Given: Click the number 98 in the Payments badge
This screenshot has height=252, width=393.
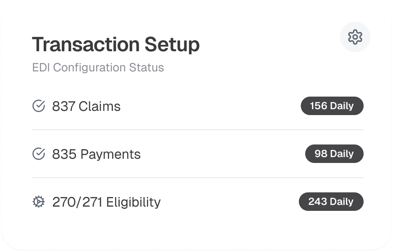Looking at the screenshot, I should (x=321, y=154).
